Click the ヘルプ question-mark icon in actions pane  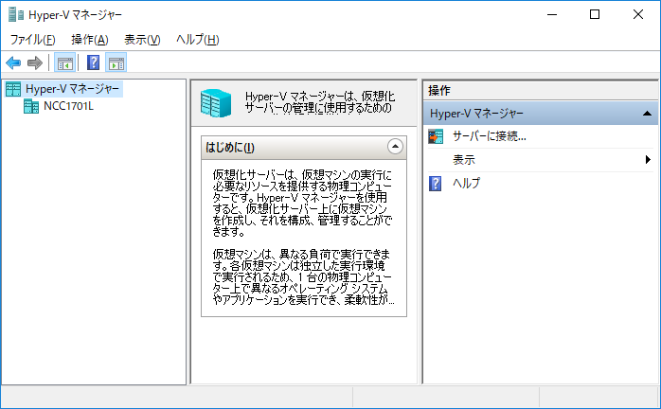tap(435, 184)
